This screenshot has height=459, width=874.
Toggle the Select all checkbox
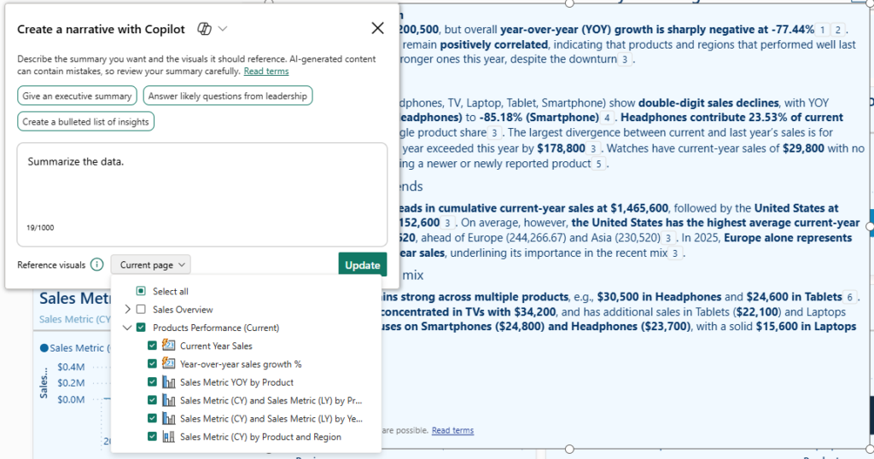pyautogui.click(x=141, y=291)
